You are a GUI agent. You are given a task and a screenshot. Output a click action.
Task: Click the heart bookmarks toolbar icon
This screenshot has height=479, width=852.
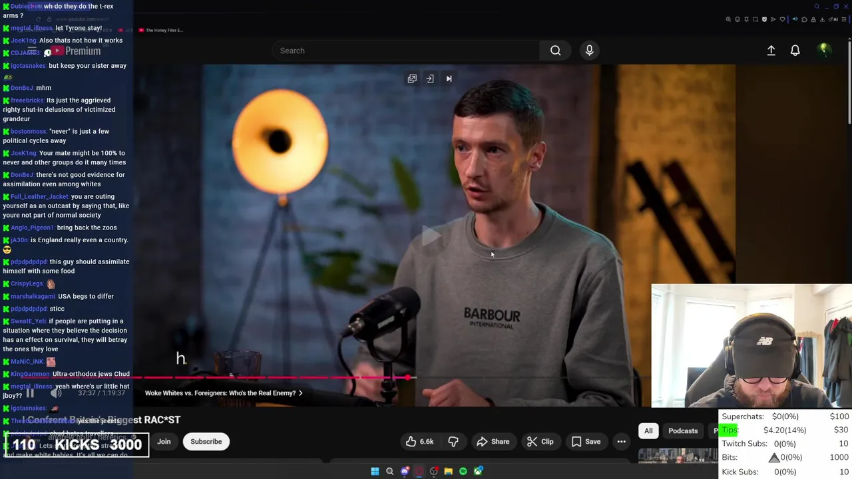[x=782, y=19]
